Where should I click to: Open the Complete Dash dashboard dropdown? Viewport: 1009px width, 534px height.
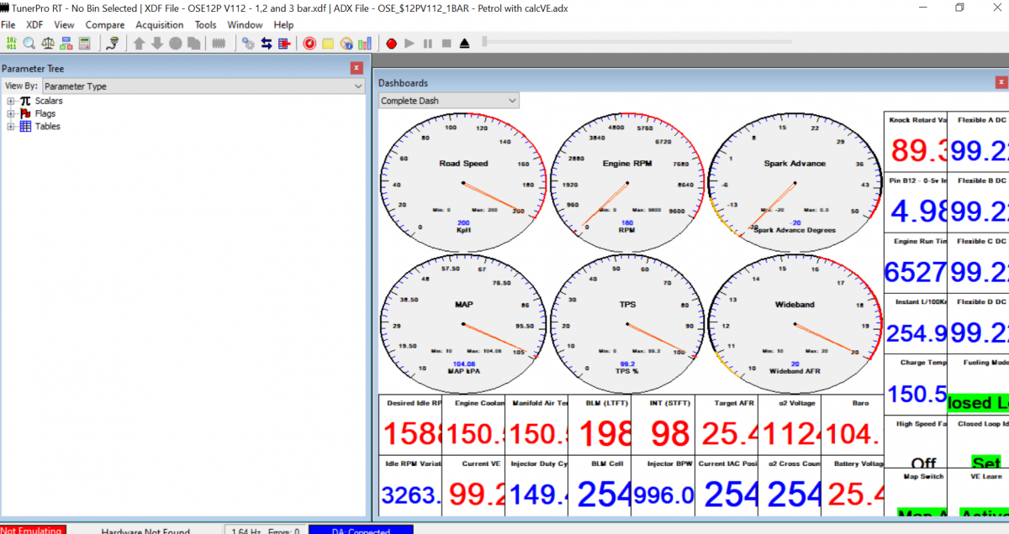coord(449,101)
